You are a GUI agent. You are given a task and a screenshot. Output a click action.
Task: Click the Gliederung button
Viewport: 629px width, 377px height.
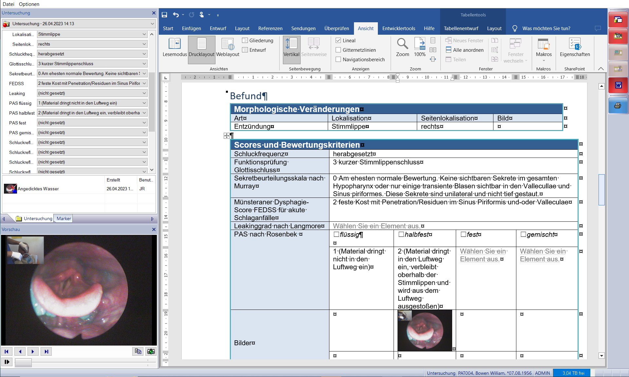pyautogui.click(x=258, y=40)
